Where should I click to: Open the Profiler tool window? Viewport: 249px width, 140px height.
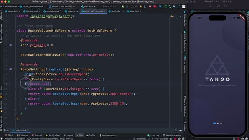(91, 135)
